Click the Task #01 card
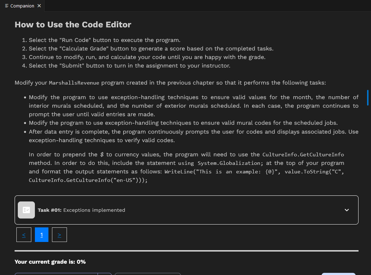The width and height of the screenshot is (371, 275). tap(187, 210)
